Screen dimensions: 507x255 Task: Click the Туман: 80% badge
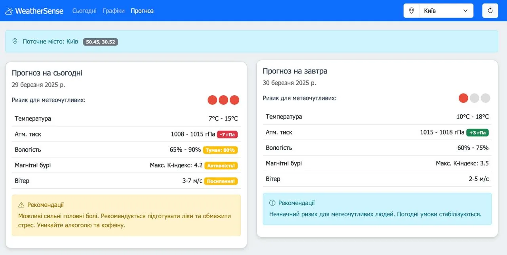220,150
